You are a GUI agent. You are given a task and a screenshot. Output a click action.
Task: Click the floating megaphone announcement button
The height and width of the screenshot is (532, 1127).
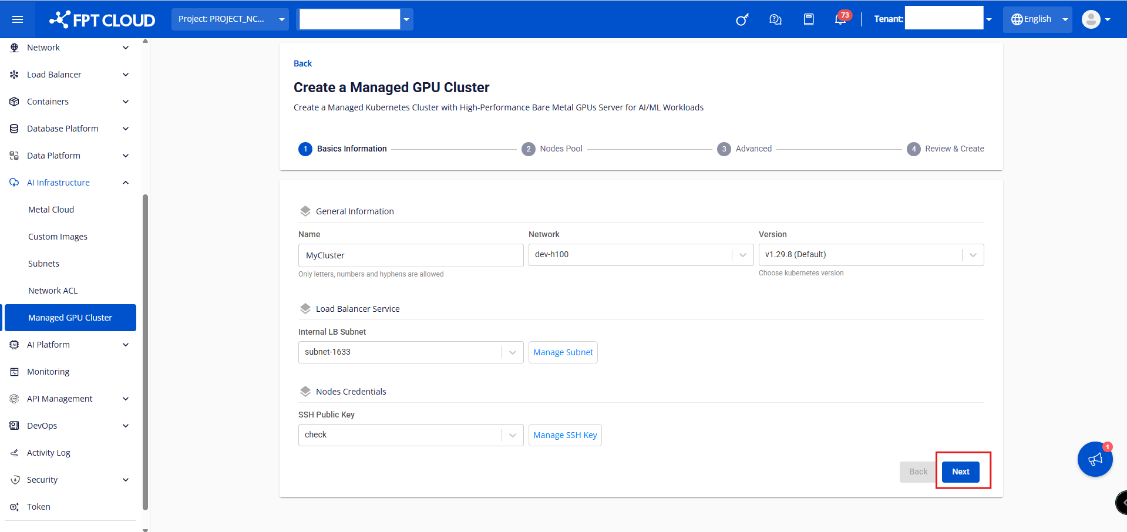(x=1095, y=459)
